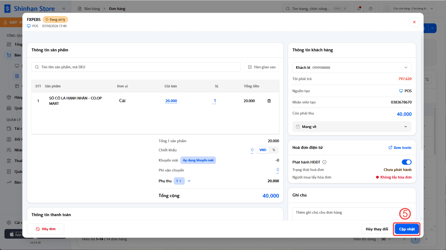Click the Nhân viên tạo number 0383678670
Viewport: 446px width, 250px height.
401,102
